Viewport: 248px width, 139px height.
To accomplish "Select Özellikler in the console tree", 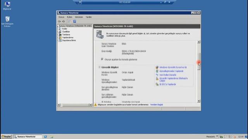I will 66,32.
